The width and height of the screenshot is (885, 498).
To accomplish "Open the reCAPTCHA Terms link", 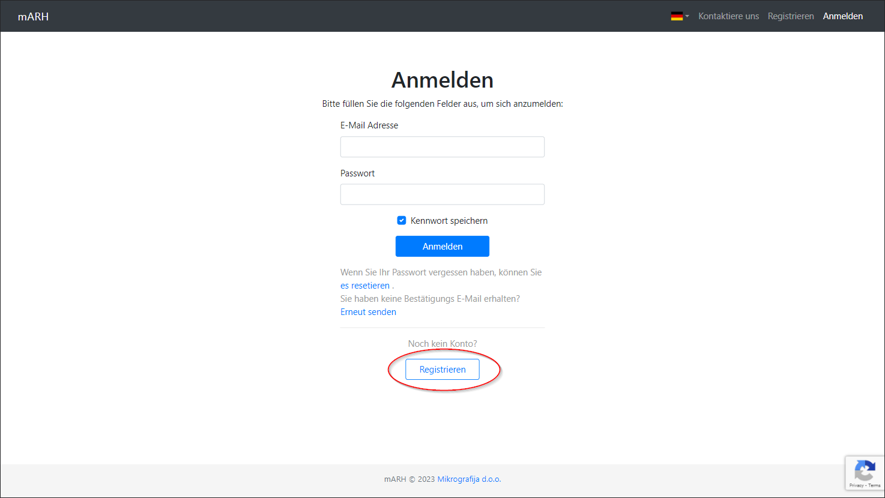I will [x=874, y=485].
